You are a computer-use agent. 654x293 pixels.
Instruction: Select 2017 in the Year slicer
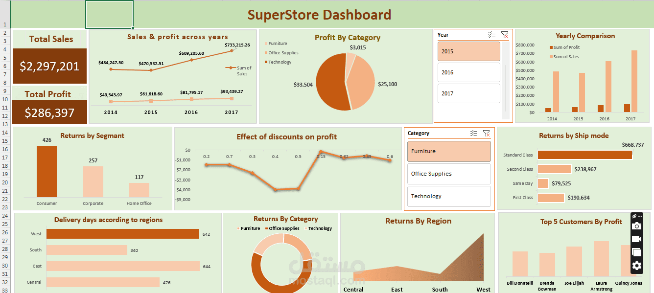(x=469, y=93)
